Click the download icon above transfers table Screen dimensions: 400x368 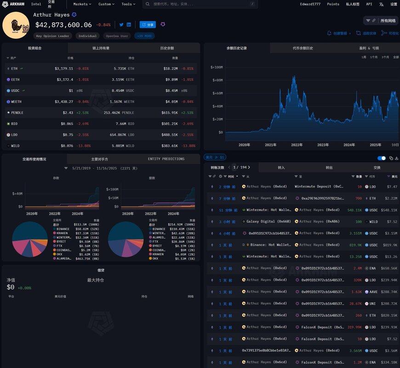tap(397, 158)
